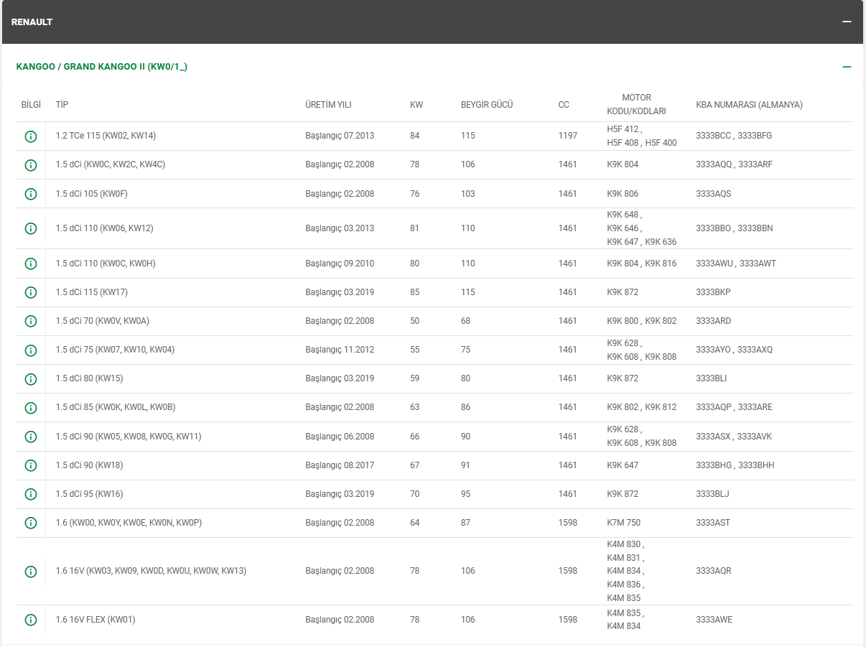Click info icon for 1.6 16V (KW03) row
The width and height of the screenshot is (866, 647).
click(x=31, y=572)
